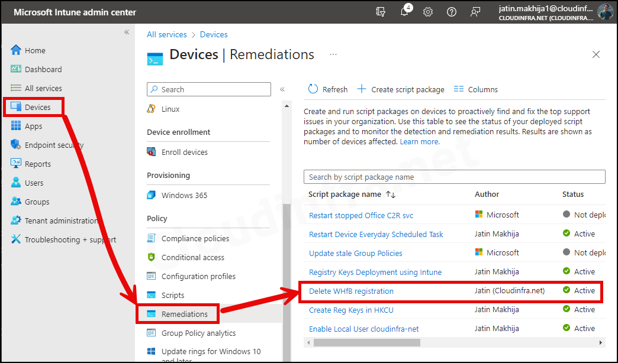Click the user profile avatar
Image resolution: width=618 pixels, height=363 pixels.
[605, 12]
